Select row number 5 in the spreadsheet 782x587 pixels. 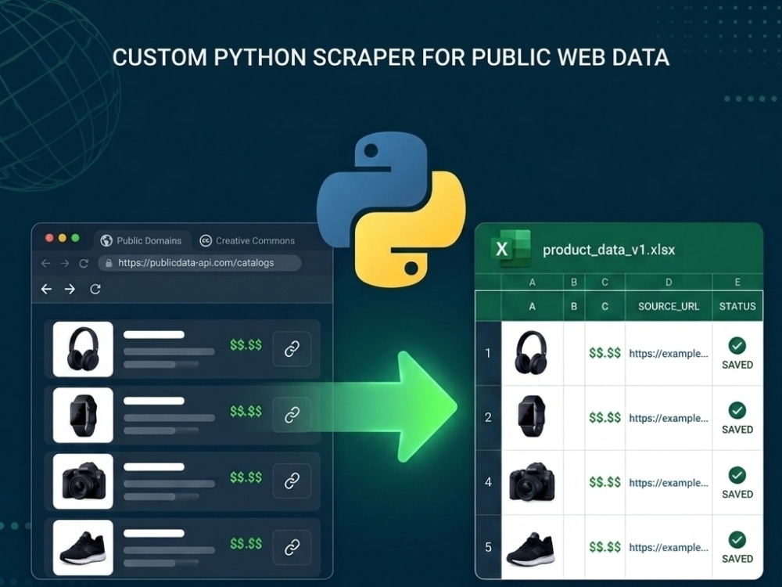(x=488, y=547)
